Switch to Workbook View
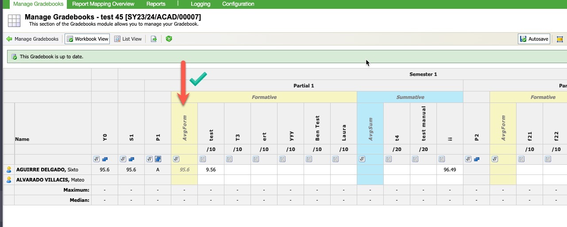 87,39
